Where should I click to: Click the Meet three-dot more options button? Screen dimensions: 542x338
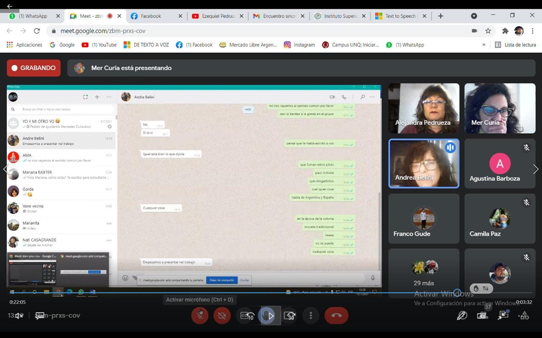[x=311, y=316]
